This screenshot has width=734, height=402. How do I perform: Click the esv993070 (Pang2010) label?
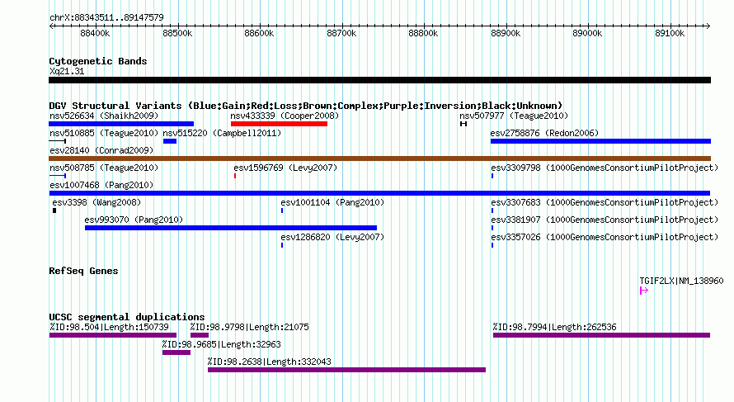point(134,220)
